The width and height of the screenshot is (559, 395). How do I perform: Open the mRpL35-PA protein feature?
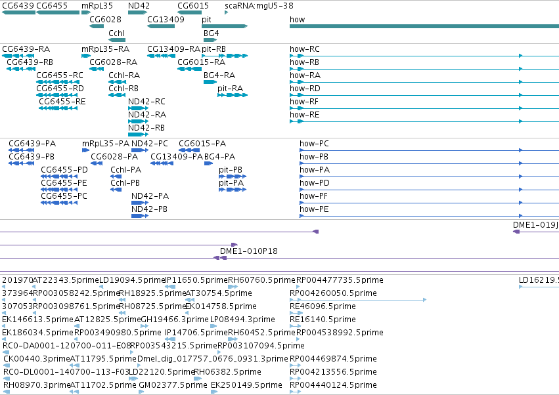[x=85, y=150]
